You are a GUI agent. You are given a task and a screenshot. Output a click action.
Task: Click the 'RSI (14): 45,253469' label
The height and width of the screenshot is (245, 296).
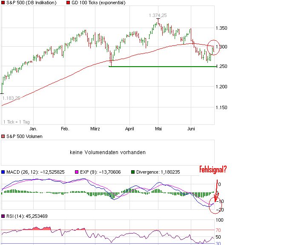click(27, 216)
